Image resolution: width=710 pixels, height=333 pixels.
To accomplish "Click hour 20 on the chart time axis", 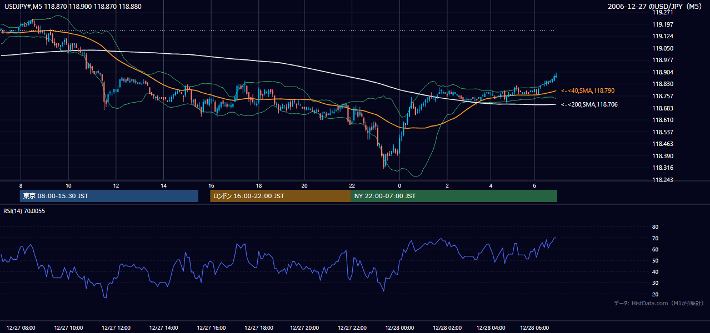I will click(x=304, y=185).
